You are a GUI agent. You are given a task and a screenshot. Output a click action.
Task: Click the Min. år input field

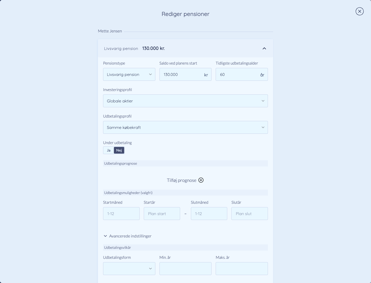(185, 269)
